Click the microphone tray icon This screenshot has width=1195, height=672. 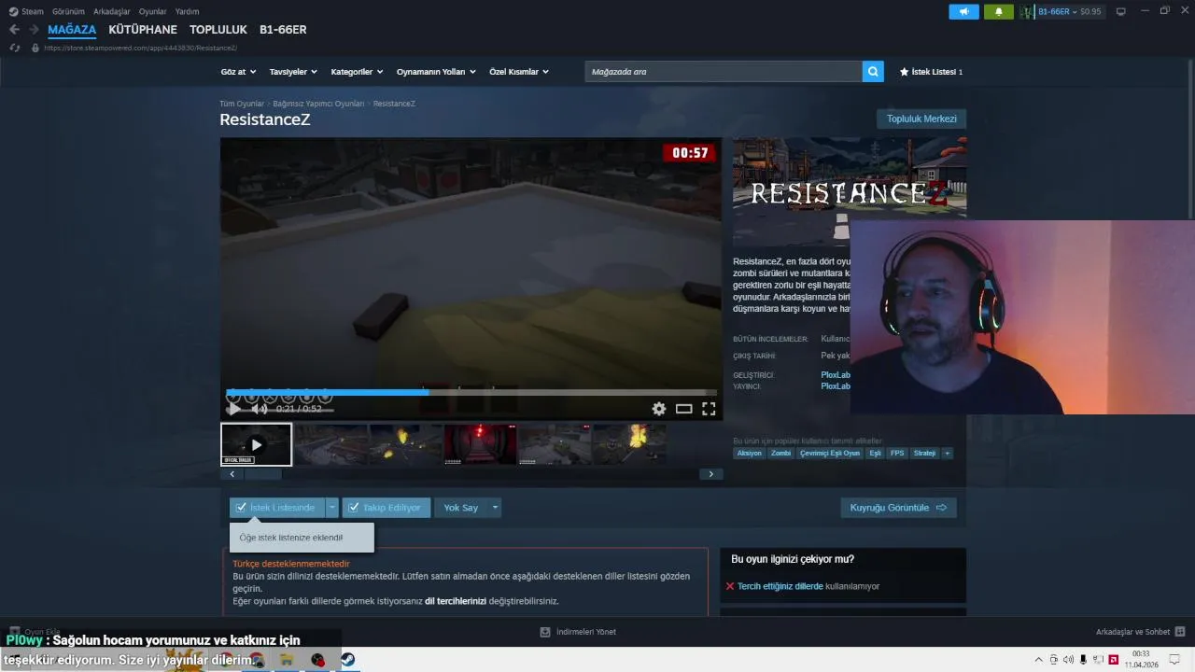1083,660
